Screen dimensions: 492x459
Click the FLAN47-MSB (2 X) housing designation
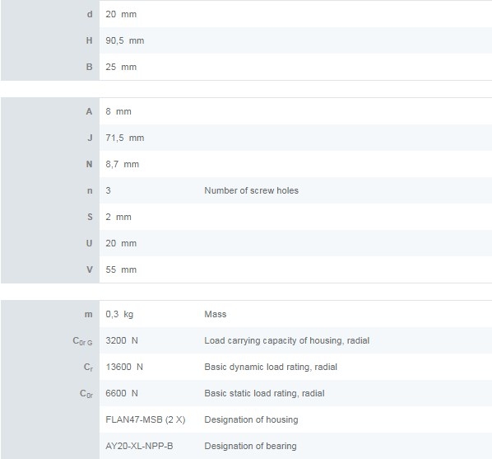146,419
